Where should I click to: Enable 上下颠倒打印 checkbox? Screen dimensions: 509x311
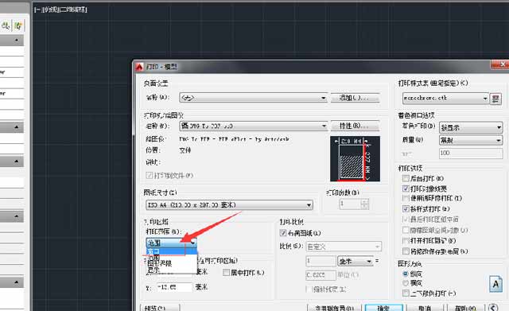406,294
